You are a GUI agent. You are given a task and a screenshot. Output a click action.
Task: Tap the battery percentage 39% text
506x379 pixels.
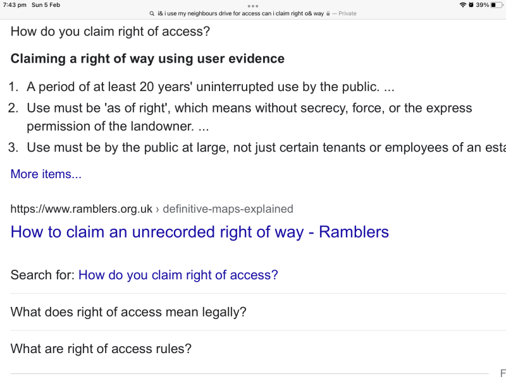(483, 5)
